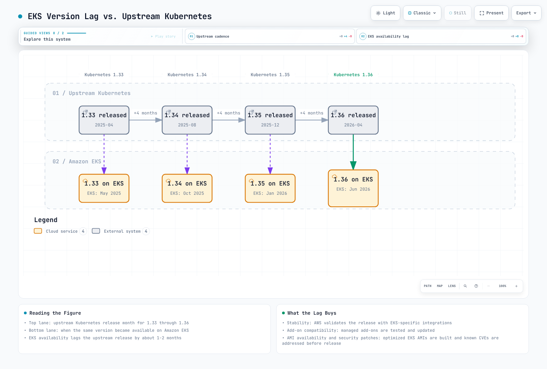Select the 1.34 released node

[x=187, y=120]
